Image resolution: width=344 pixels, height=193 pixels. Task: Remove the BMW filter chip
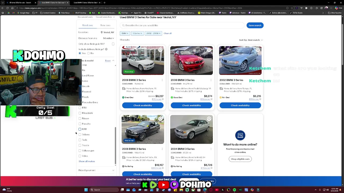coord(127,33)
